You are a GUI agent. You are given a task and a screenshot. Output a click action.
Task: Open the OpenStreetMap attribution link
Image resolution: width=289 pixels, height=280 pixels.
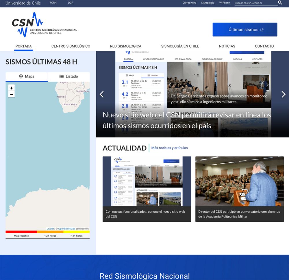click(x=66, y=229)
